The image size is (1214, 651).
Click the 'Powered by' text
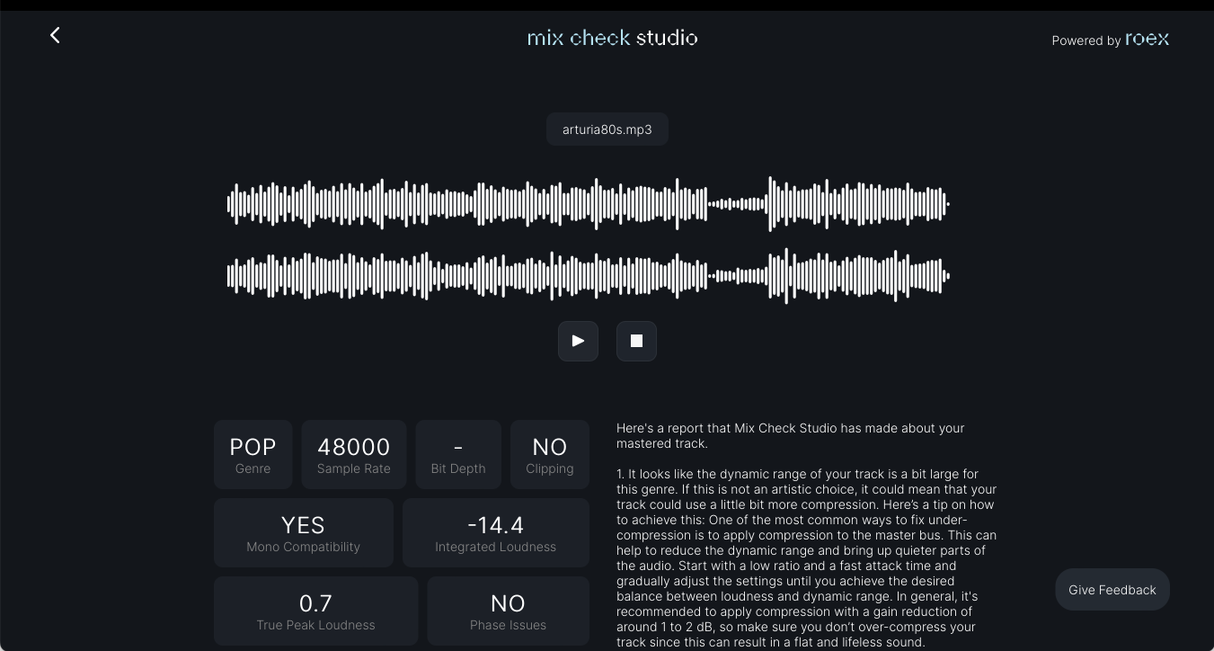1086,40
